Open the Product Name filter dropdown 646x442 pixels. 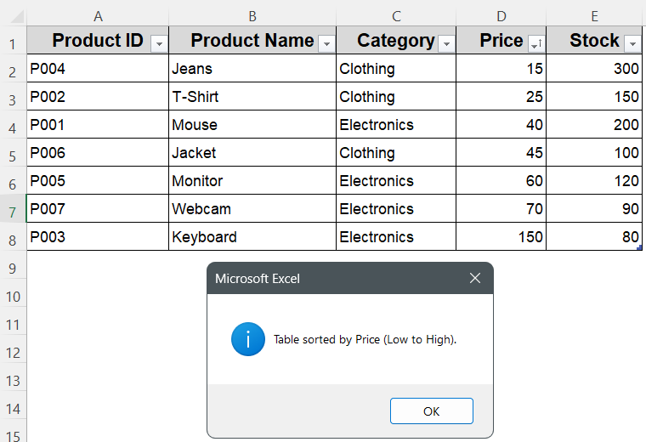point(326,44)
